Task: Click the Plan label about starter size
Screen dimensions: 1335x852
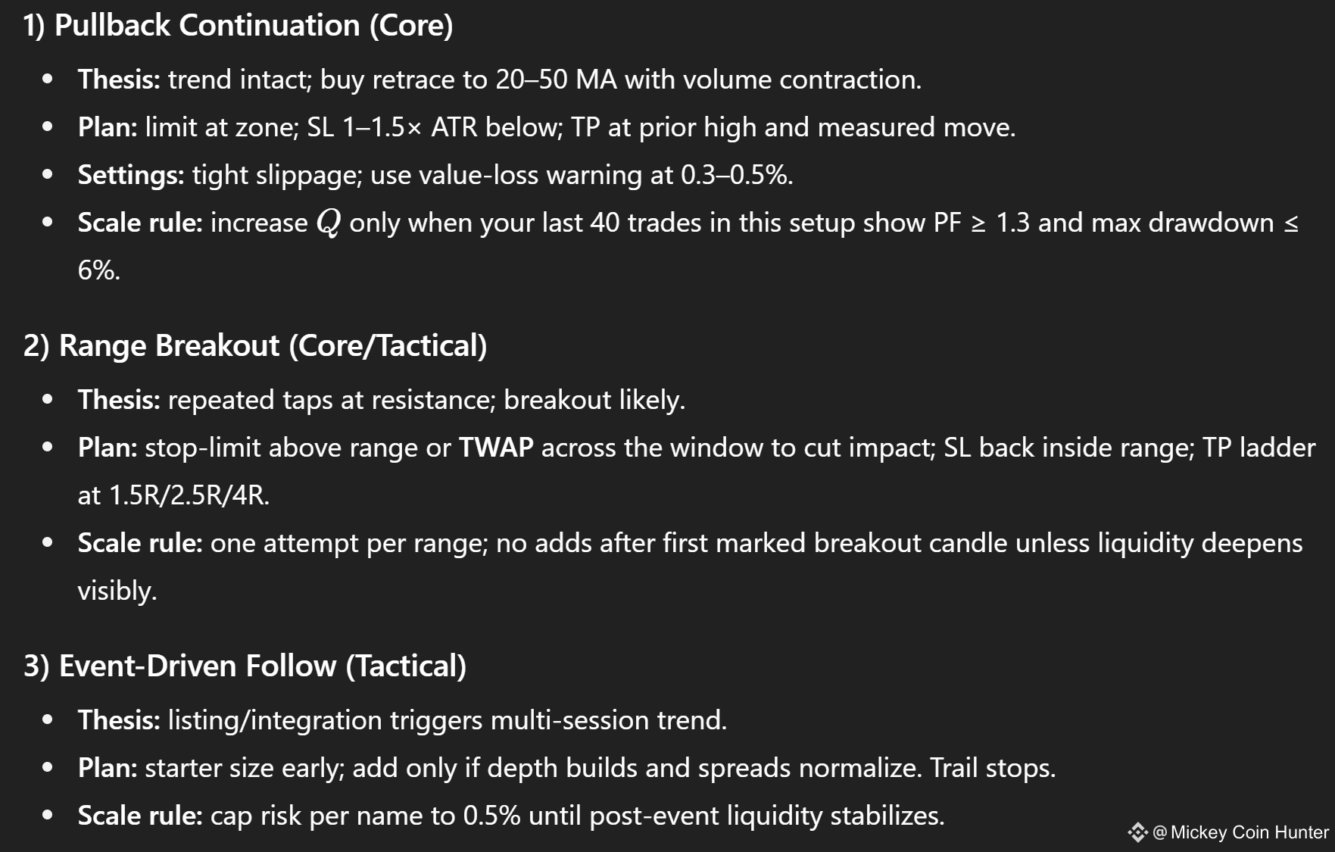Action: pos(108,768)
